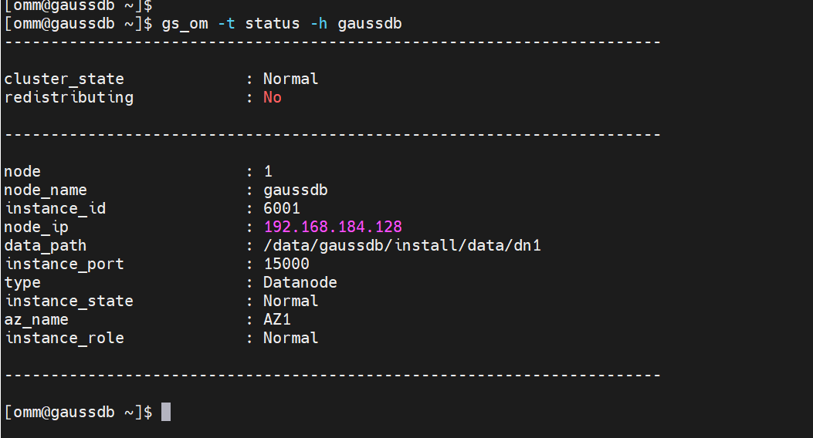813x438 pixels.
Task: Click the type value Datanode
Action: click(x=300, y=283)
